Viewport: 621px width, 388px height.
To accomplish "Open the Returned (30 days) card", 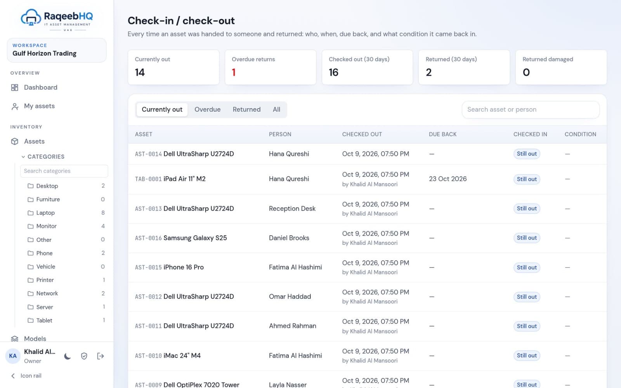I will [464, 67].
